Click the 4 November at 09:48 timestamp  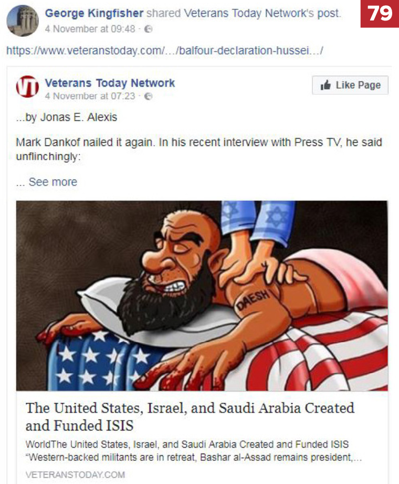90,29
